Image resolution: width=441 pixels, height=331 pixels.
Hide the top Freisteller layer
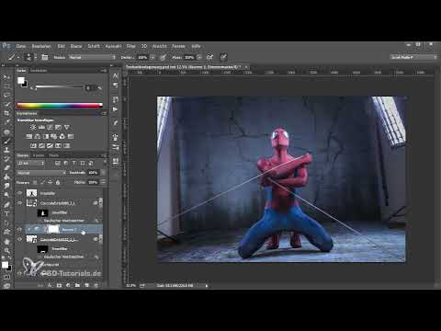(x=20, y=193)
